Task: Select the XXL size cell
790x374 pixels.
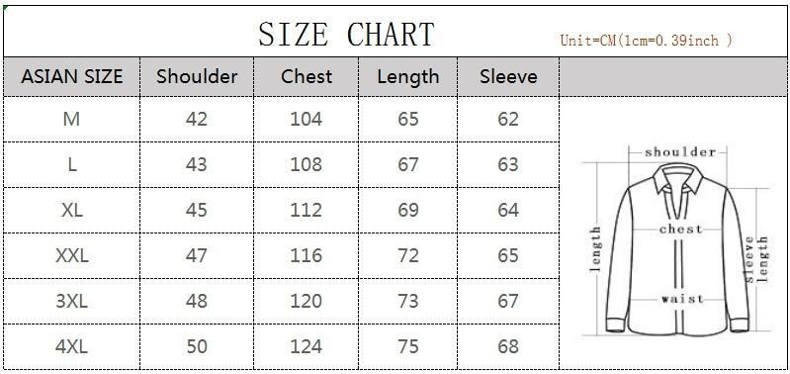Action: [72, 255]
